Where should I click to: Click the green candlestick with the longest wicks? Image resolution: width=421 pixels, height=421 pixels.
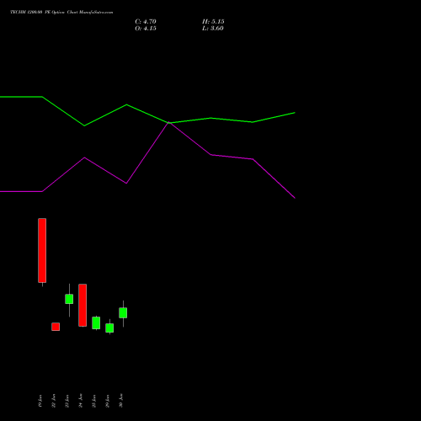69,299
